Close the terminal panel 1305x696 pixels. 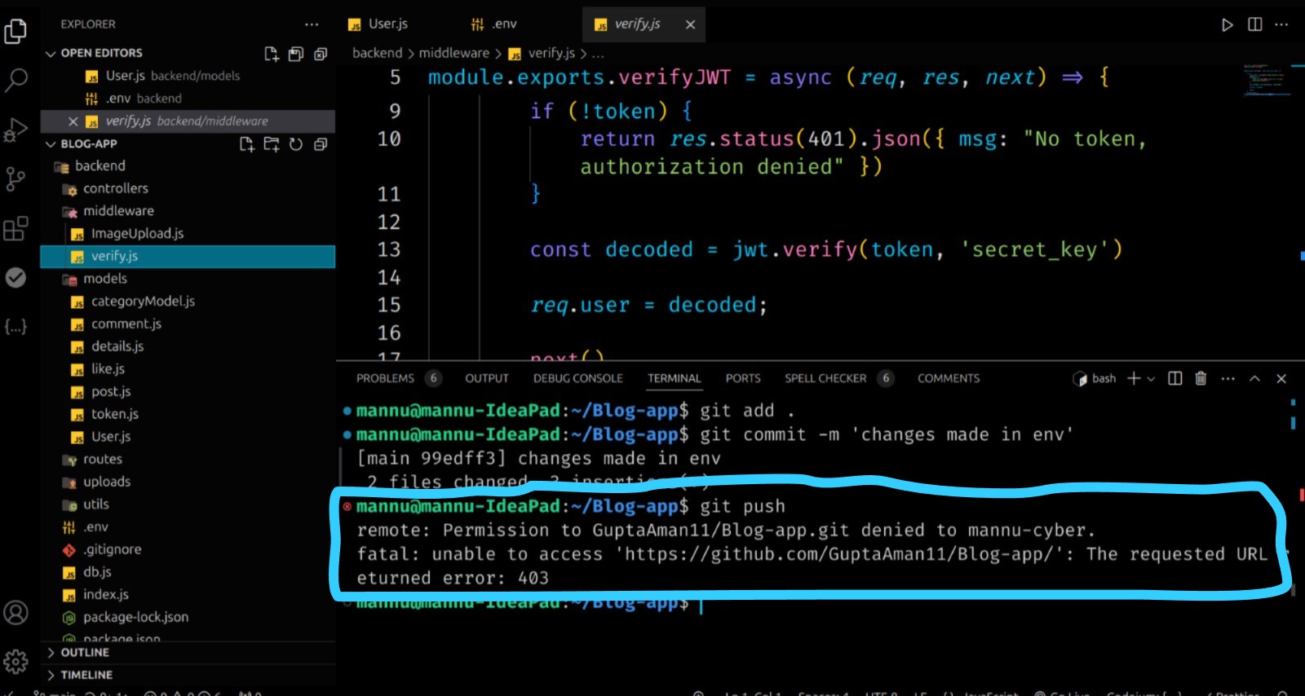coord(1281,378)
